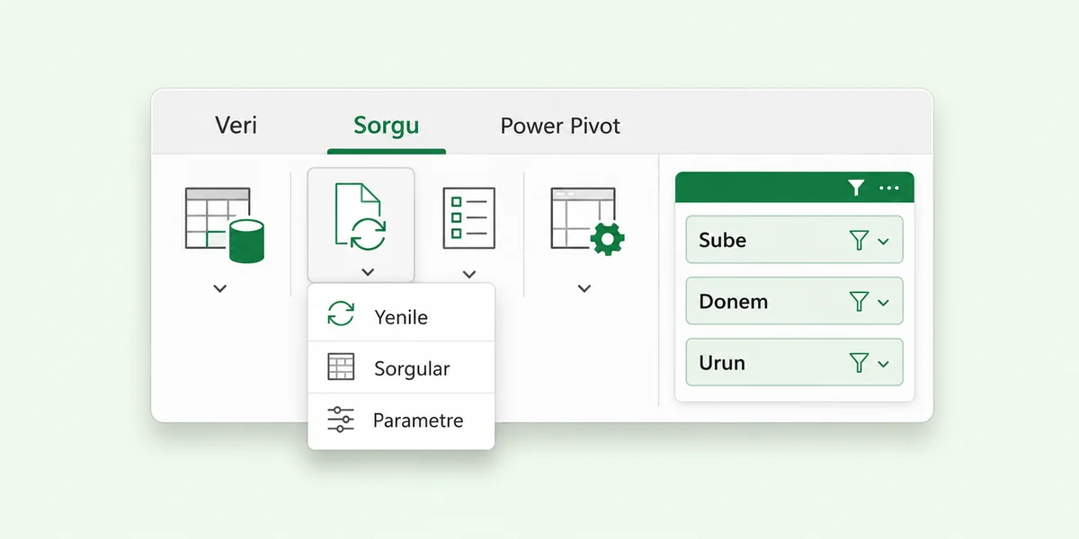Select Sorgular in the dropdown menu

coord(401,367)
